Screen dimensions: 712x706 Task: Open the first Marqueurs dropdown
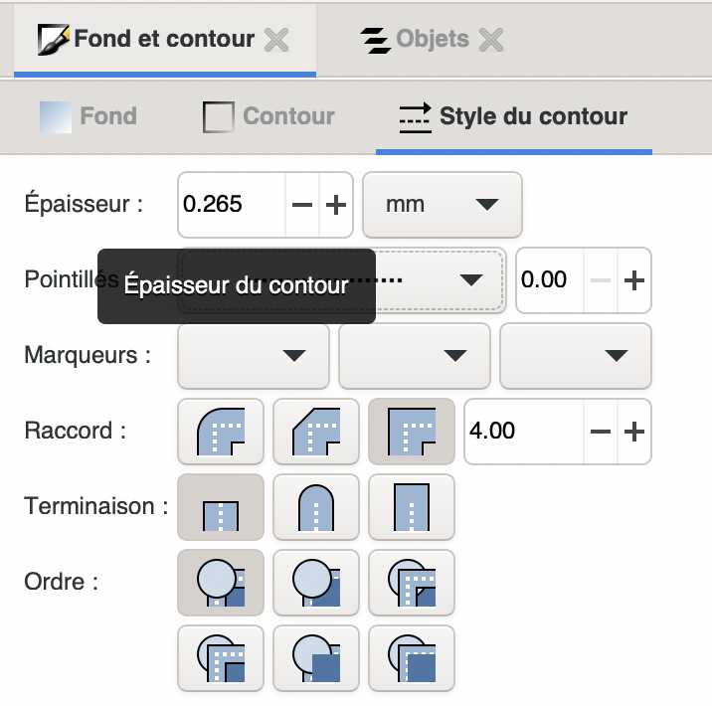[x=254, y=356]
